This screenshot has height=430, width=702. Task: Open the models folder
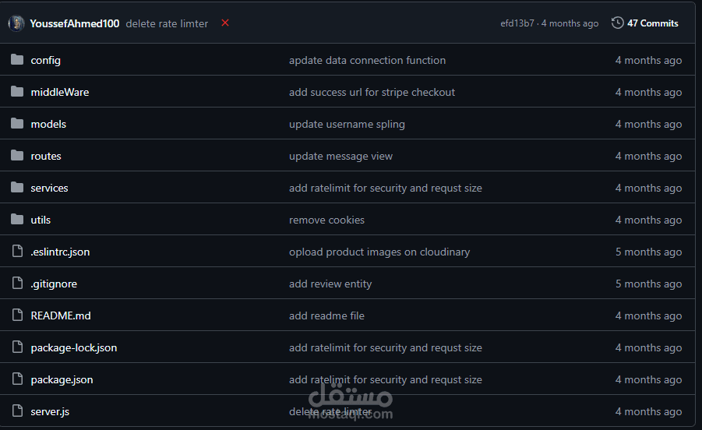coord(48,124)
